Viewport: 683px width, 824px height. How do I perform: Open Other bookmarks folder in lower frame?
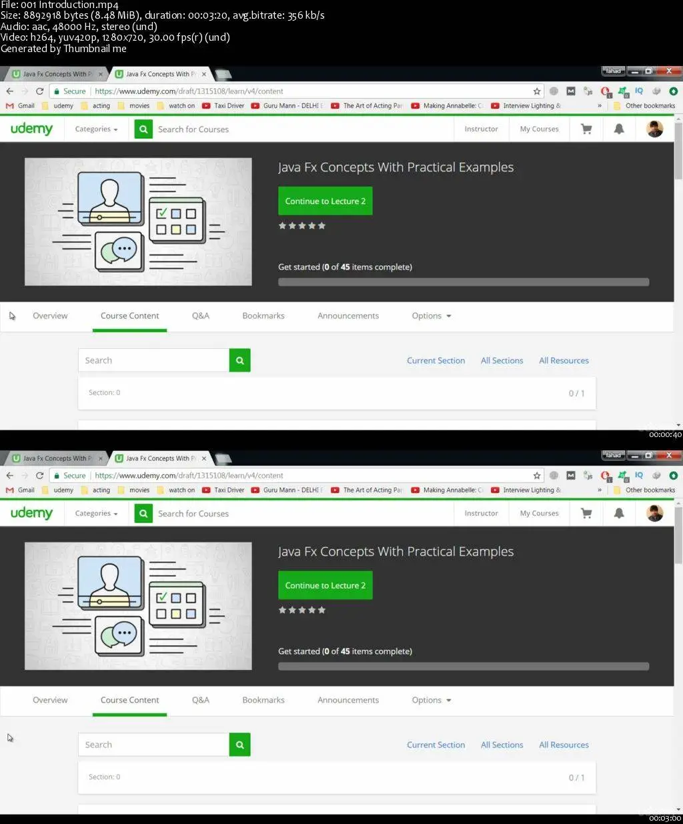point(644,490)
